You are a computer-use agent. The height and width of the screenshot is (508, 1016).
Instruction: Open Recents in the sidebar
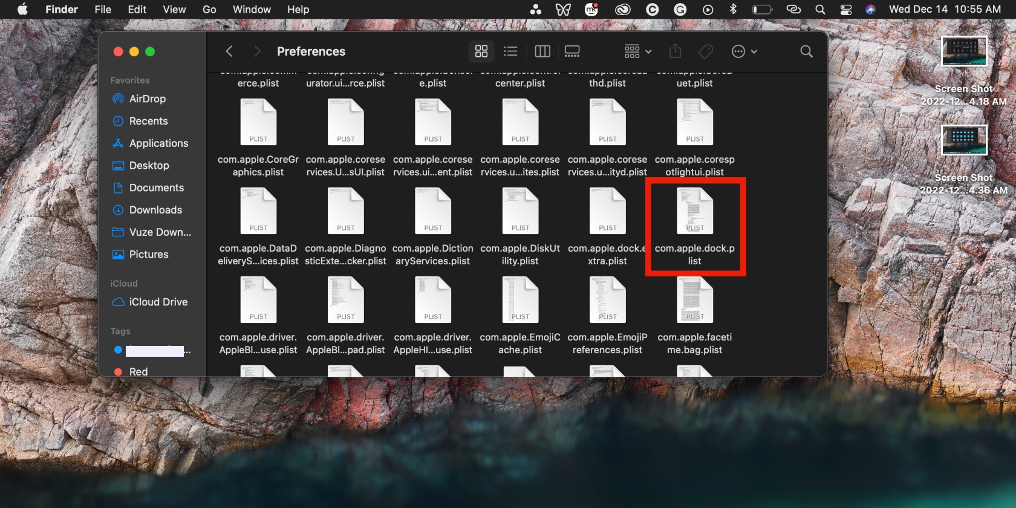(x=148, y=121)
